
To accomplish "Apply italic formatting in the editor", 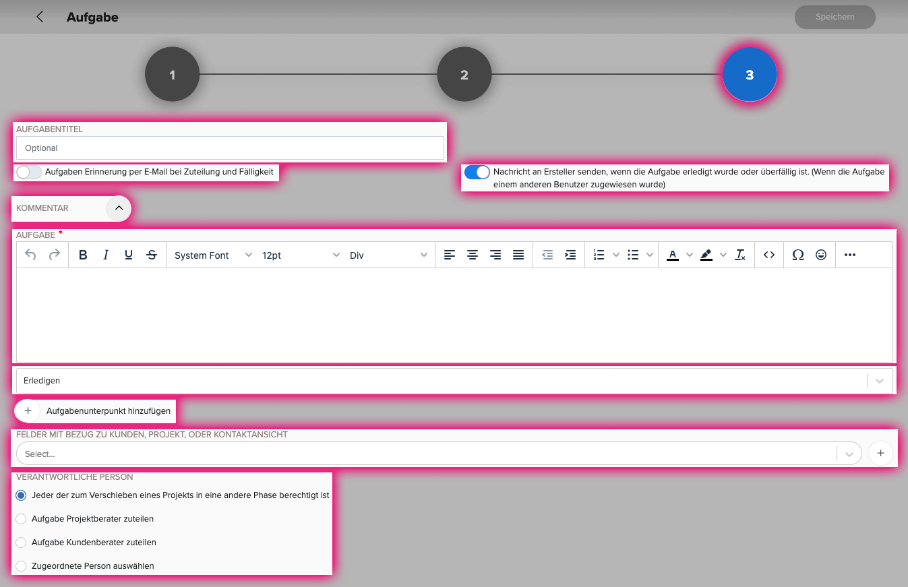I will [106, 255].
